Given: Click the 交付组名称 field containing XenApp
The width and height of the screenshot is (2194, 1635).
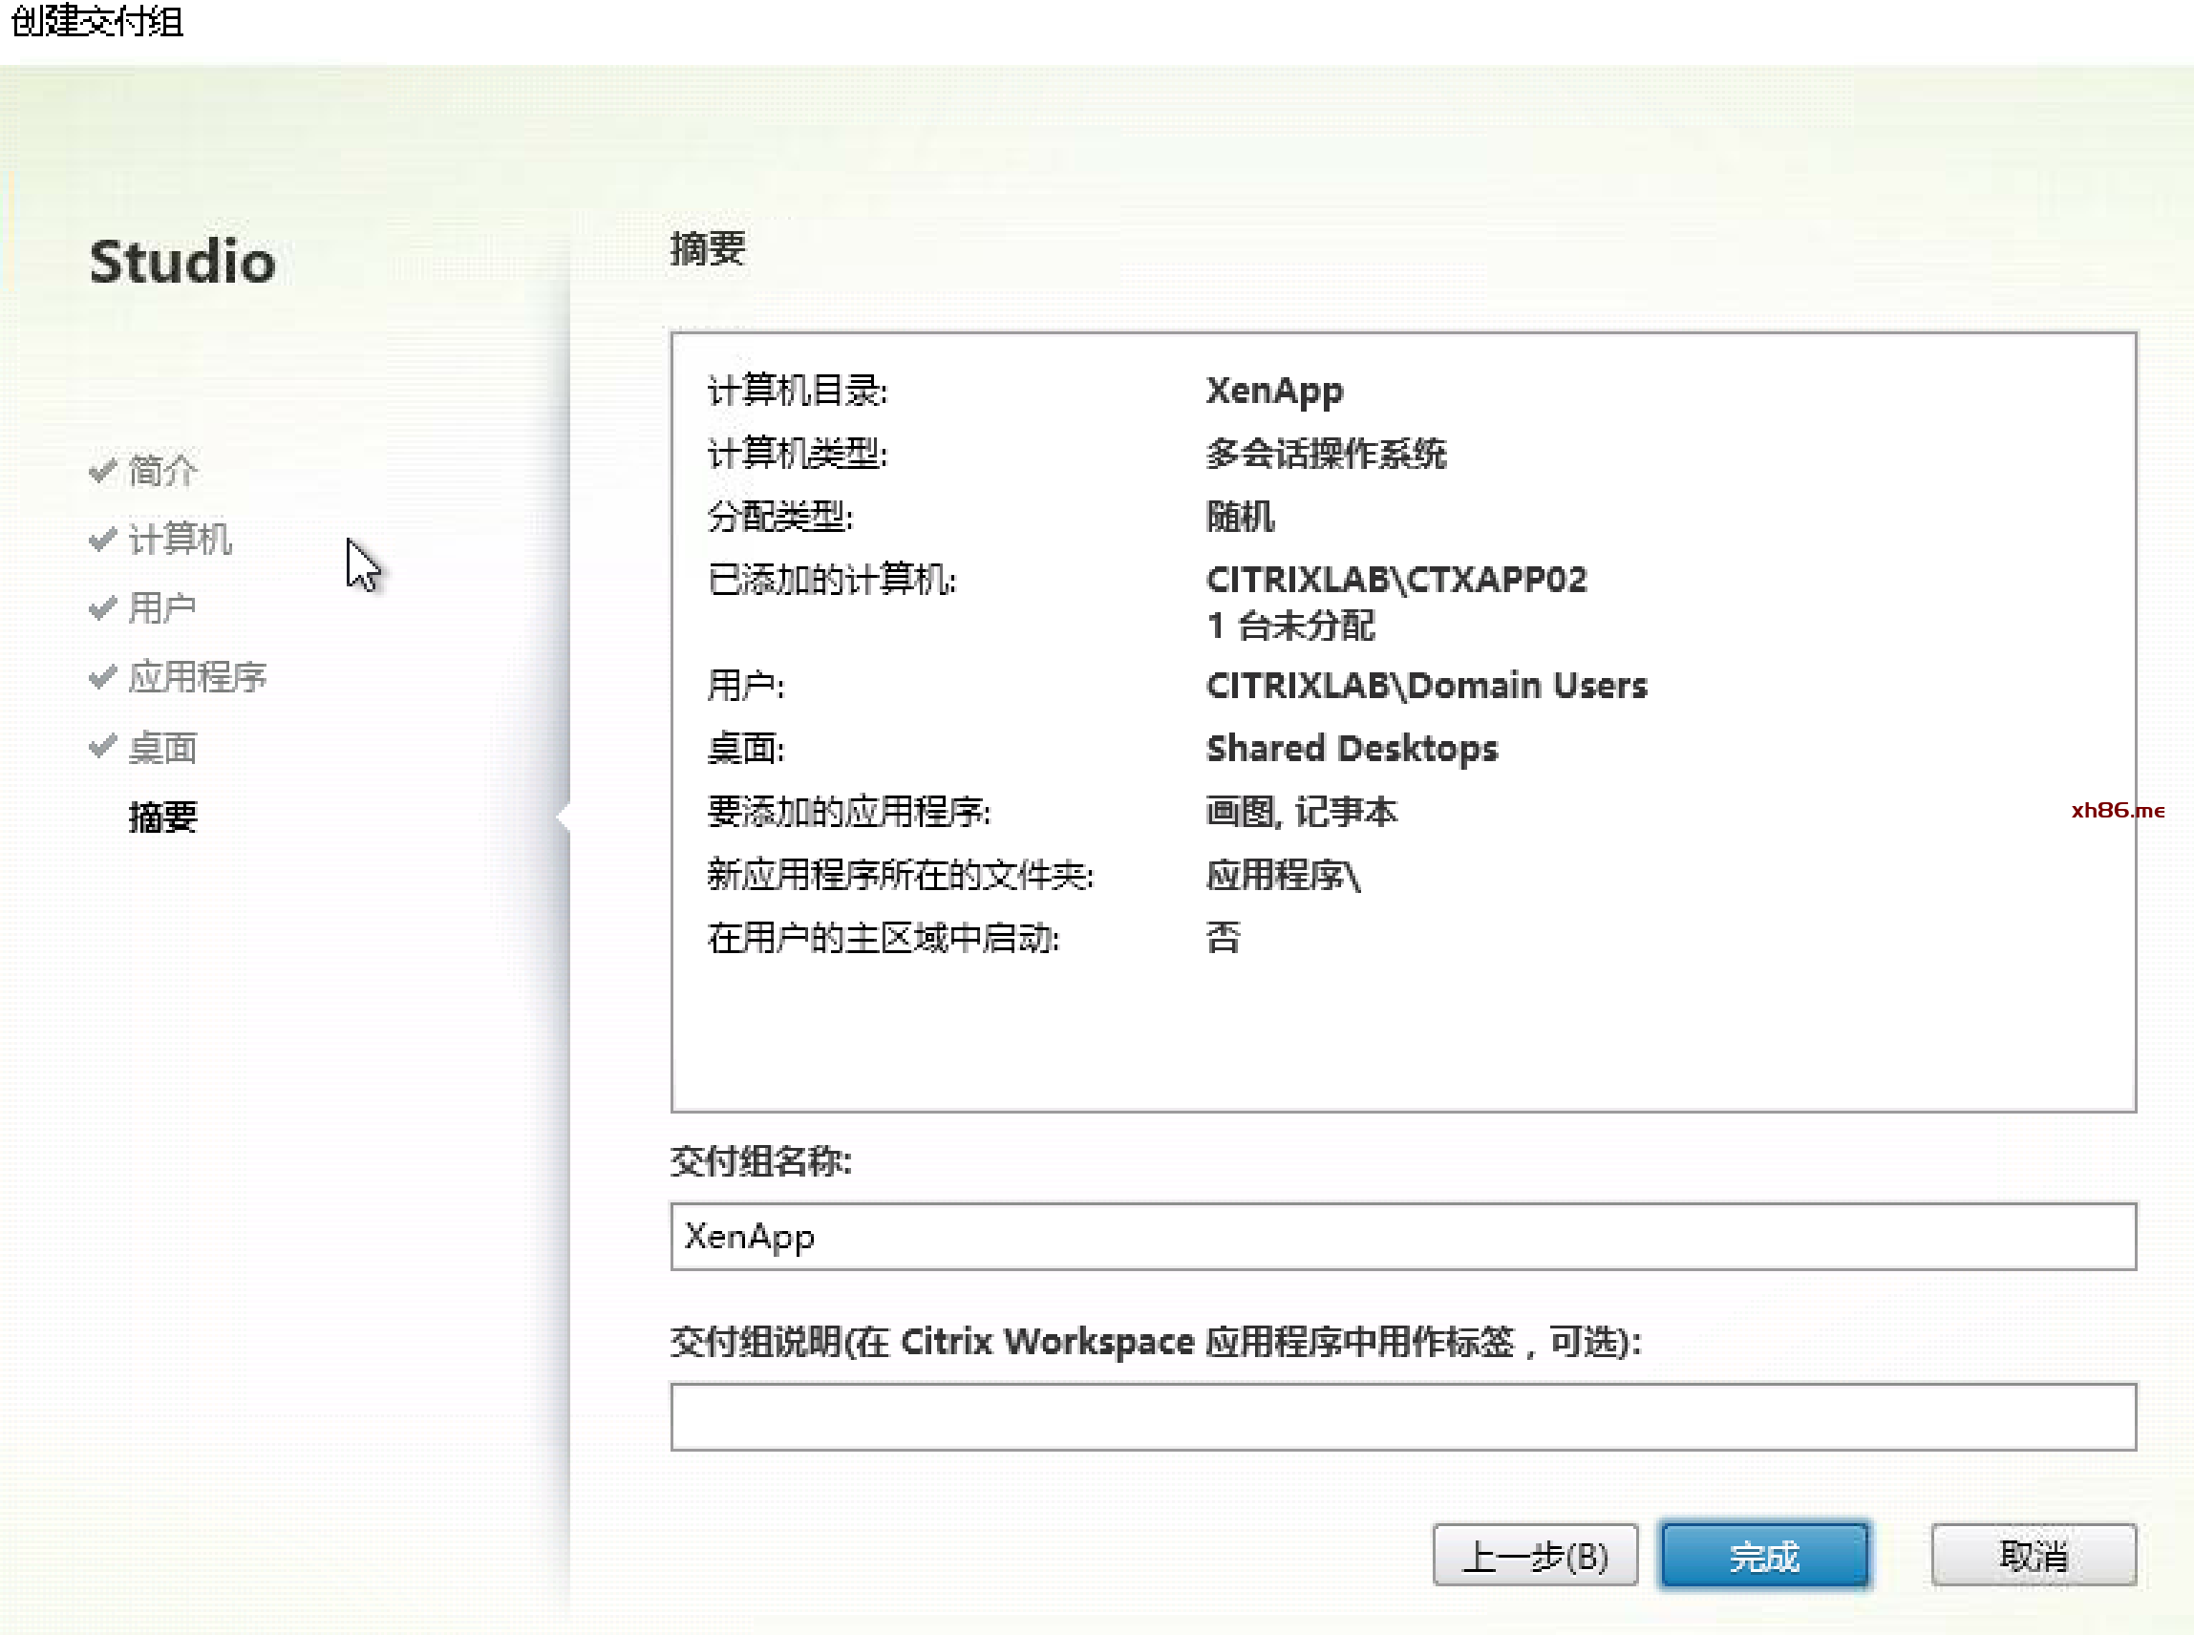Looking at the screenshot, I should click(x=1402, y=1237).
